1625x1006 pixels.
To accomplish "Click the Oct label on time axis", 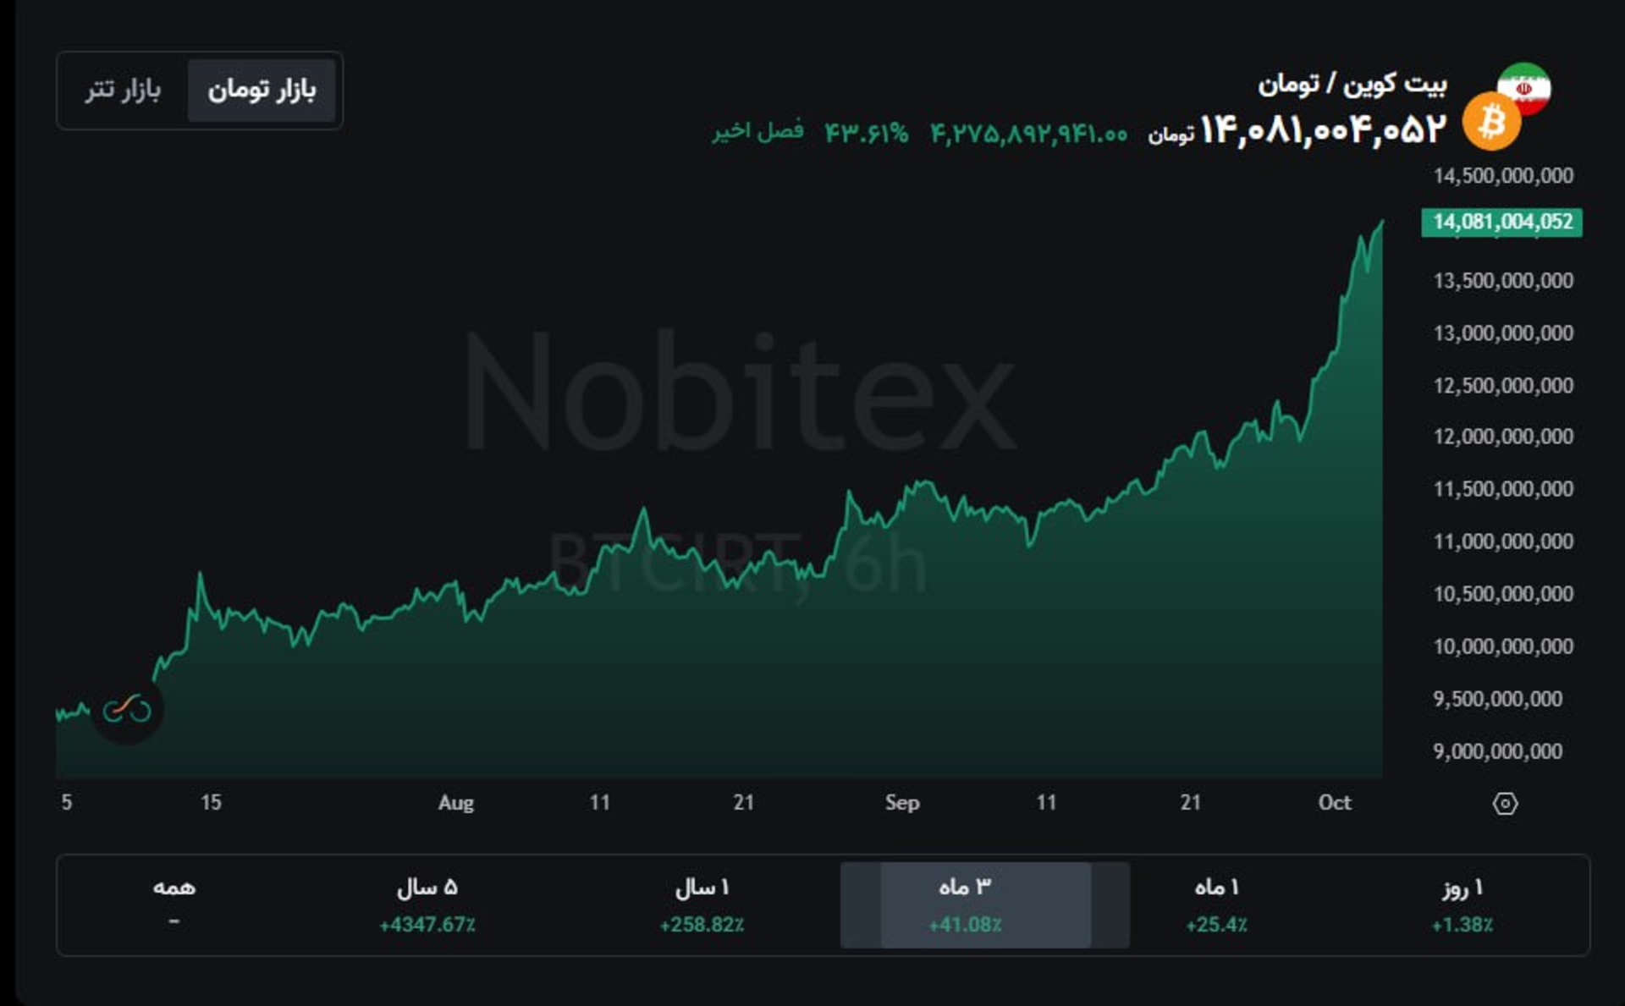I will coord(1335,803).
